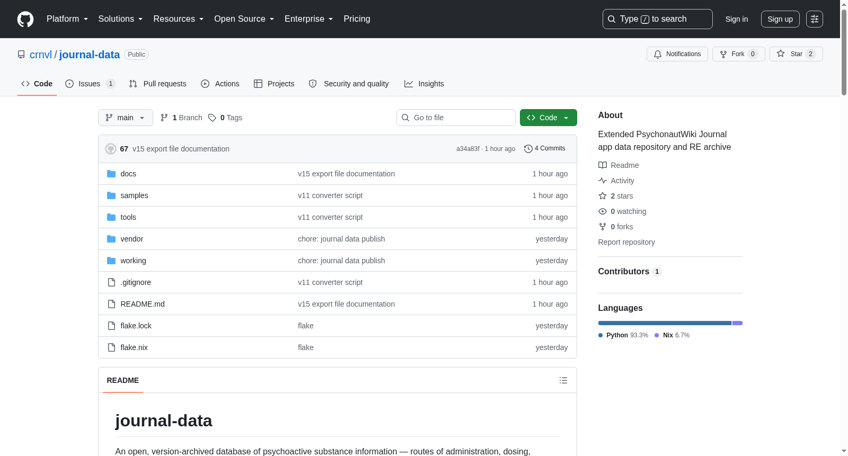Click the Nix language bar segment
The height and width of the screenshot is (456, 848).
tap(737, 323)
